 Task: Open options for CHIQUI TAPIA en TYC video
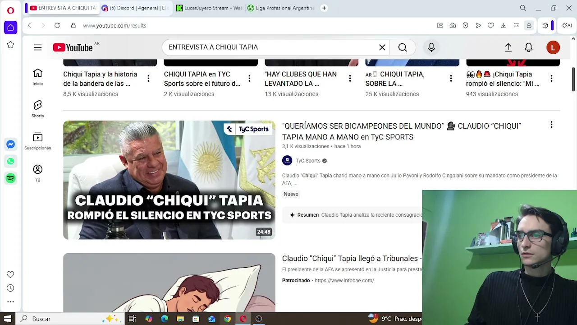(x=249, y=79)
